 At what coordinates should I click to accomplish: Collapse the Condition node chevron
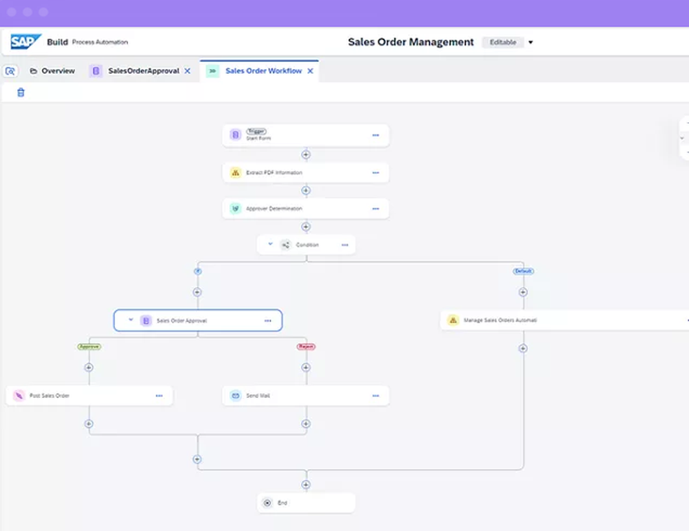[270, 243]
